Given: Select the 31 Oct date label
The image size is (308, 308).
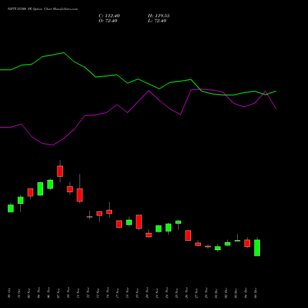Looking at the screenshot, I should pos(19,293).
